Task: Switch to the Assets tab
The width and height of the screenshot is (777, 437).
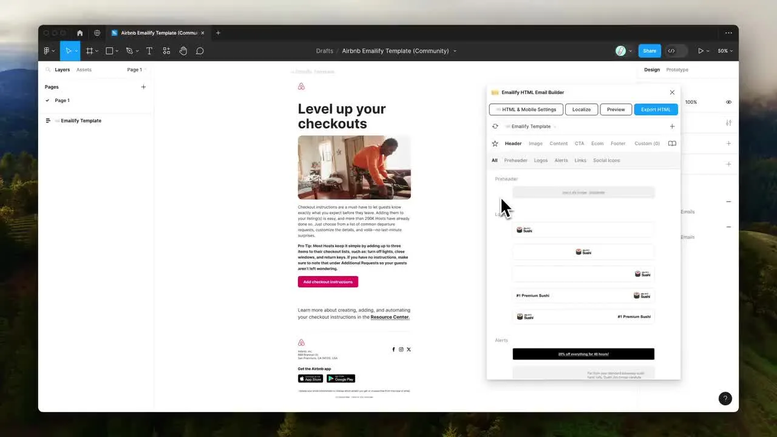Action: coord(84,69)
